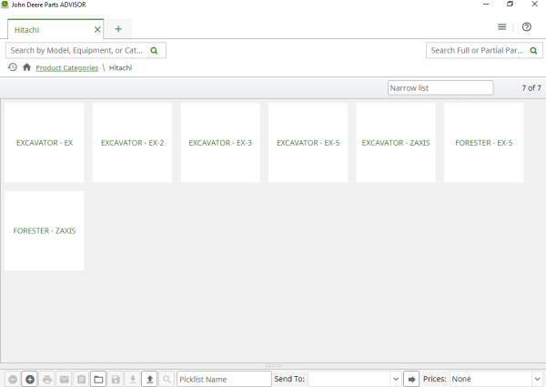This screenshot has height=387, width=546.
Task: Open the EXCAVATOR - EX category tile
Action: [45, 143]
